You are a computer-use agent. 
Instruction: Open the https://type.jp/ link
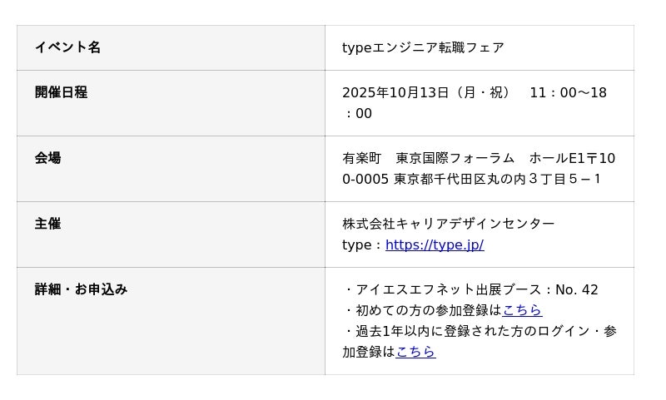click(434, 244)
